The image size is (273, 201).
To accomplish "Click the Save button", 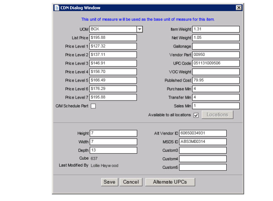I will pyautogui.click(x=109, y=182).
